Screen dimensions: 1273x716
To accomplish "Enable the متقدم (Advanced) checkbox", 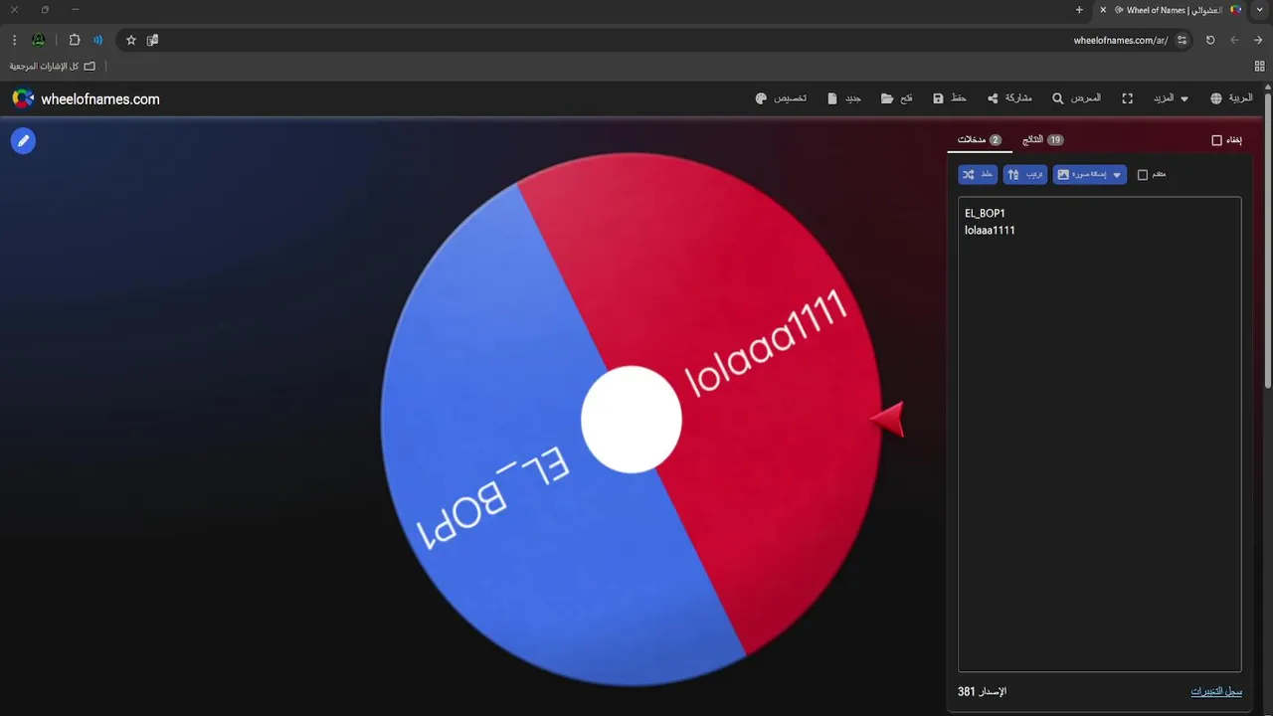I will pyautogui.click(x=1143, y=175).
